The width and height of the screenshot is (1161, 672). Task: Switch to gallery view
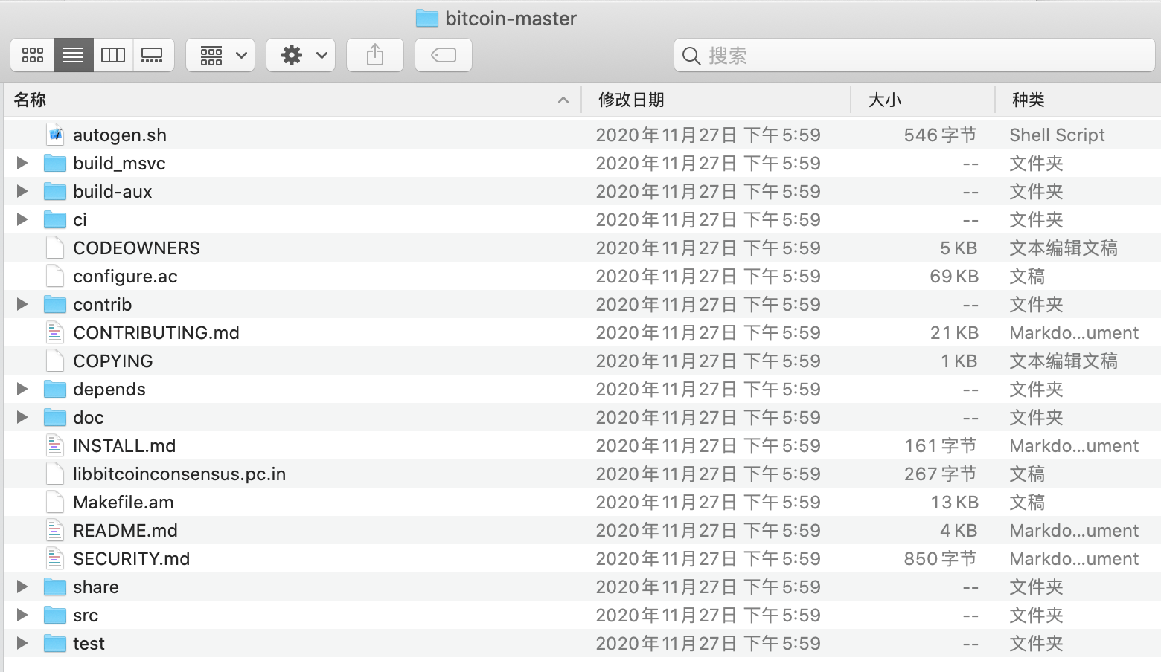(153, 55)
